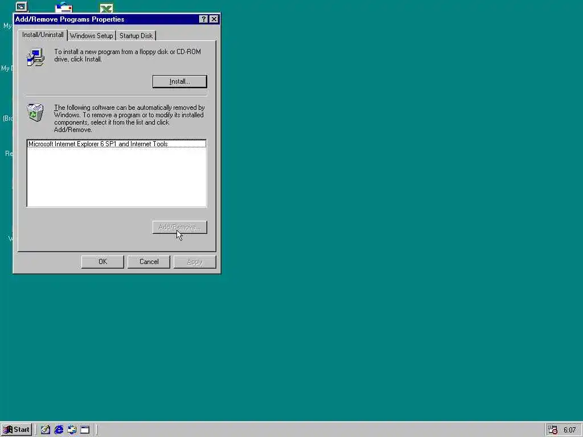
Task: Click the computer install icon in dialog
Action: click(x=36, y=57)
